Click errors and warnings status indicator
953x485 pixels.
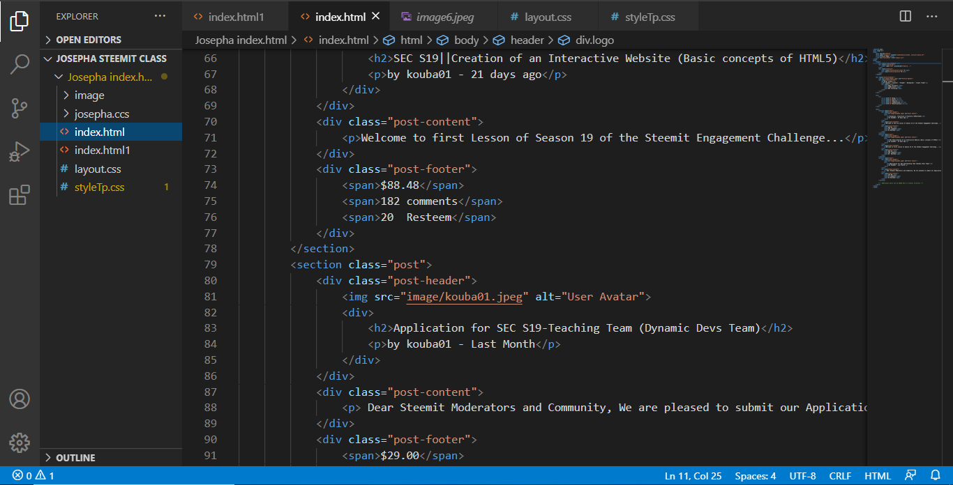(x=33, y=476)
